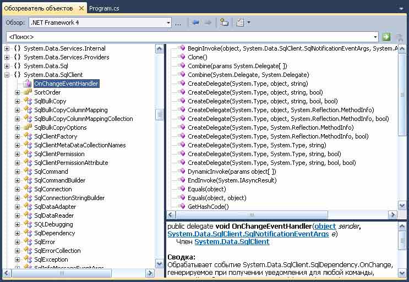This screenshot has height=282, width=409.
Task: Expand the SqlDataReader class node
Action: point(17,215)
